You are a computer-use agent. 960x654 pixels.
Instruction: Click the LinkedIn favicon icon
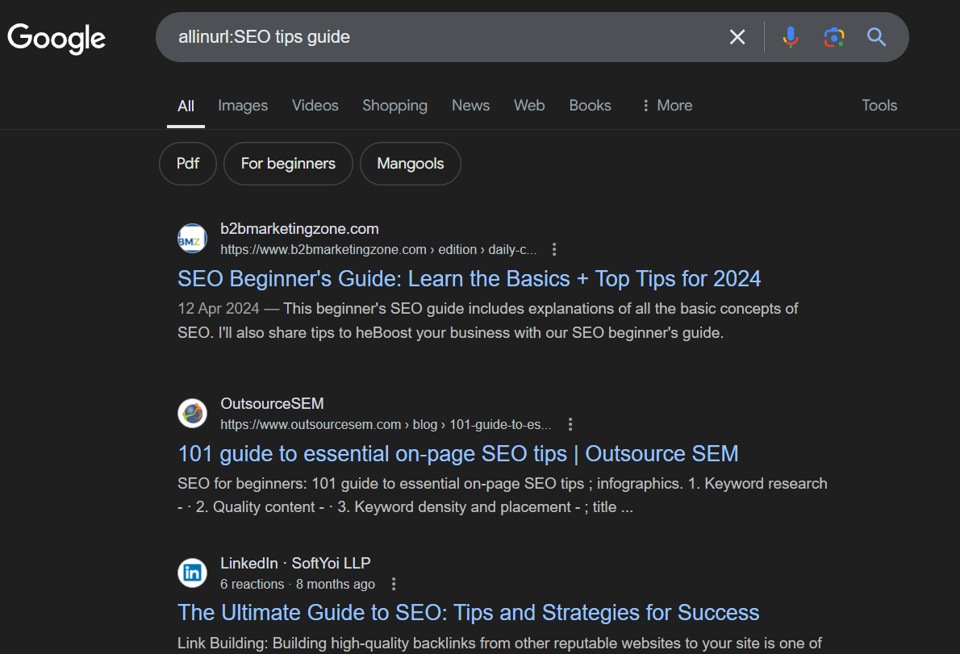pos(192,573)
